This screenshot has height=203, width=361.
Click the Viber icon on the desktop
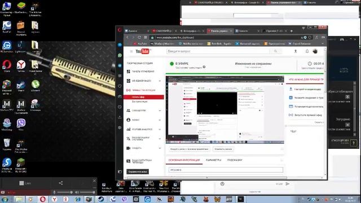(x=21, y=124)
